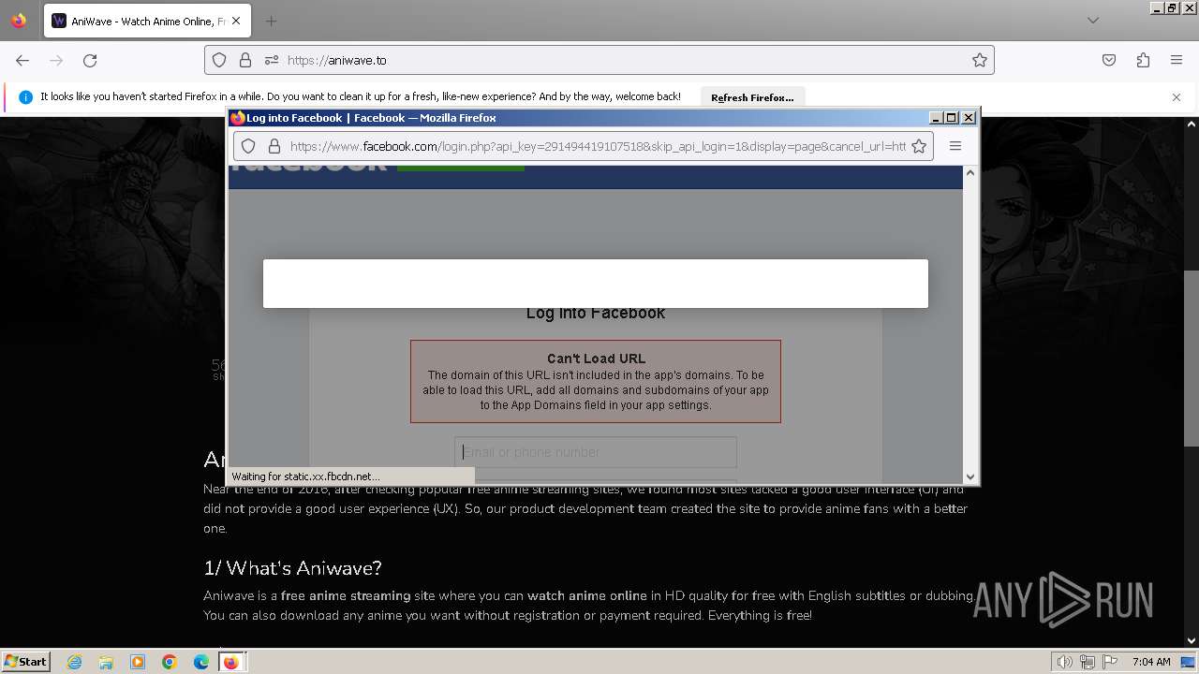This screenshot has width=1199, height=674.
Task: Open tracking protection shield in main window
Action: (x=219, y=60)
